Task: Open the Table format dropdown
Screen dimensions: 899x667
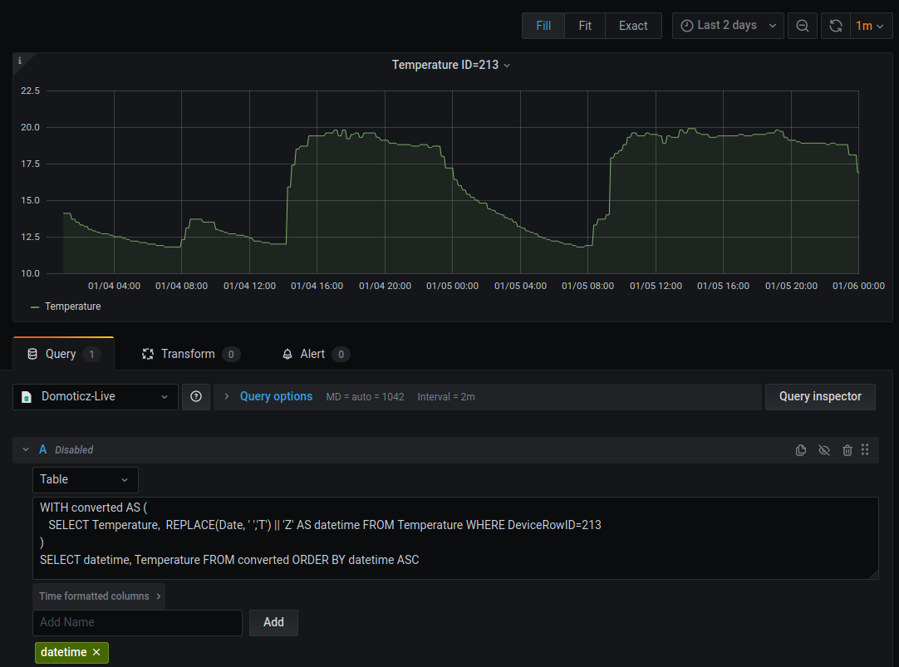Action: tap(86, 479)
